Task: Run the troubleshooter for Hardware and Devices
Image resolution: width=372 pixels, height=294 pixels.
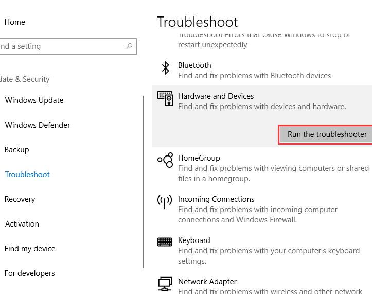Action: (326, 134)
